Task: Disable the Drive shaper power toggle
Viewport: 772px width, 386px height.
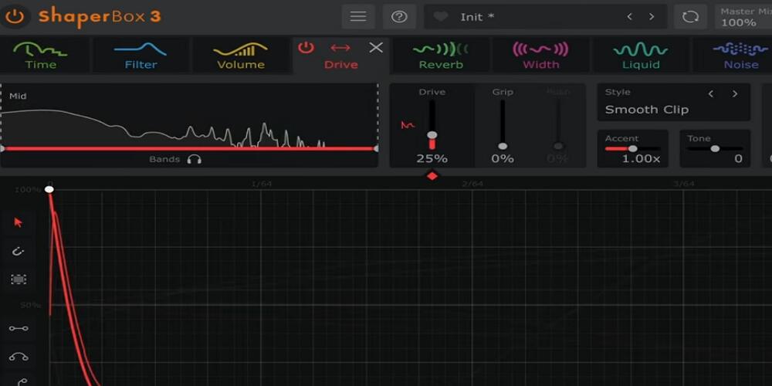Action: click(x=306, y=47)
